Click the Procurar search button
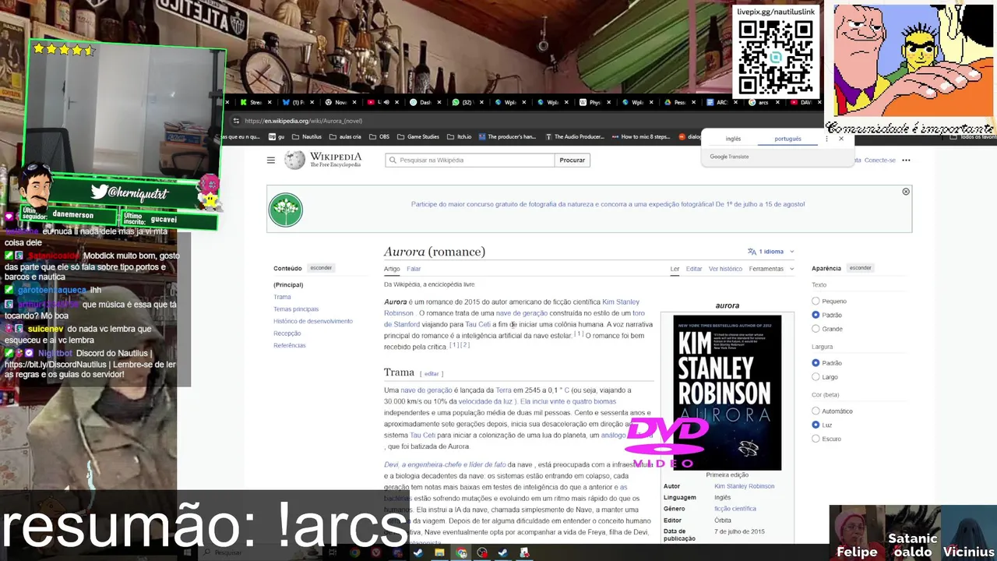The width and height of the screenshot is (997, 561). coord(572,160)
